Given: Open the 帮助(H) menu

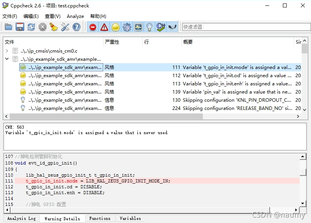Looking at the screenshot, I should tap(98, 16).
